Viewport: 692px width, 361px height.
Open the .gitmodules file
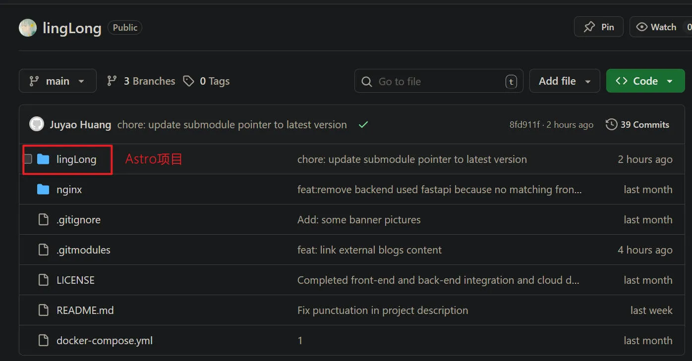point(83,250)
